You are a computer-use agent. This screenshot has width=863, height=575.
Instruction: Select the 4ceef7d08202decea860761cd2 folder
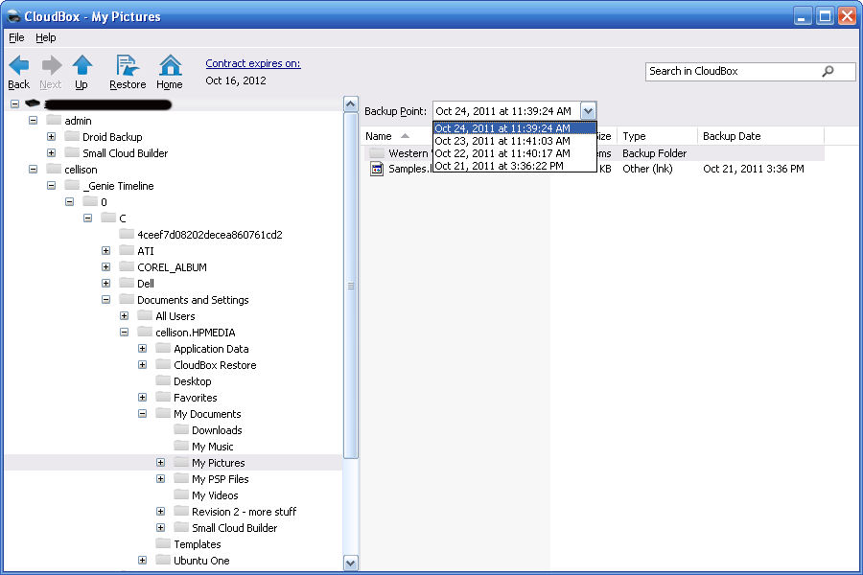click(x=210, y=235)
